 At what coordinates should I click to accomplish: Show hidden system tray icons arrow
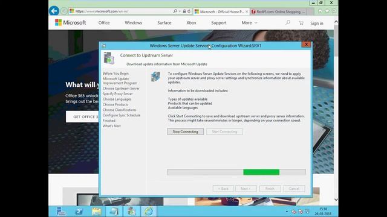[x=287, y=212]
